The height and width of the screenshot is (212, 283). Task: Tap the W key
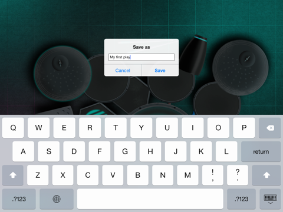click(38, 128)
